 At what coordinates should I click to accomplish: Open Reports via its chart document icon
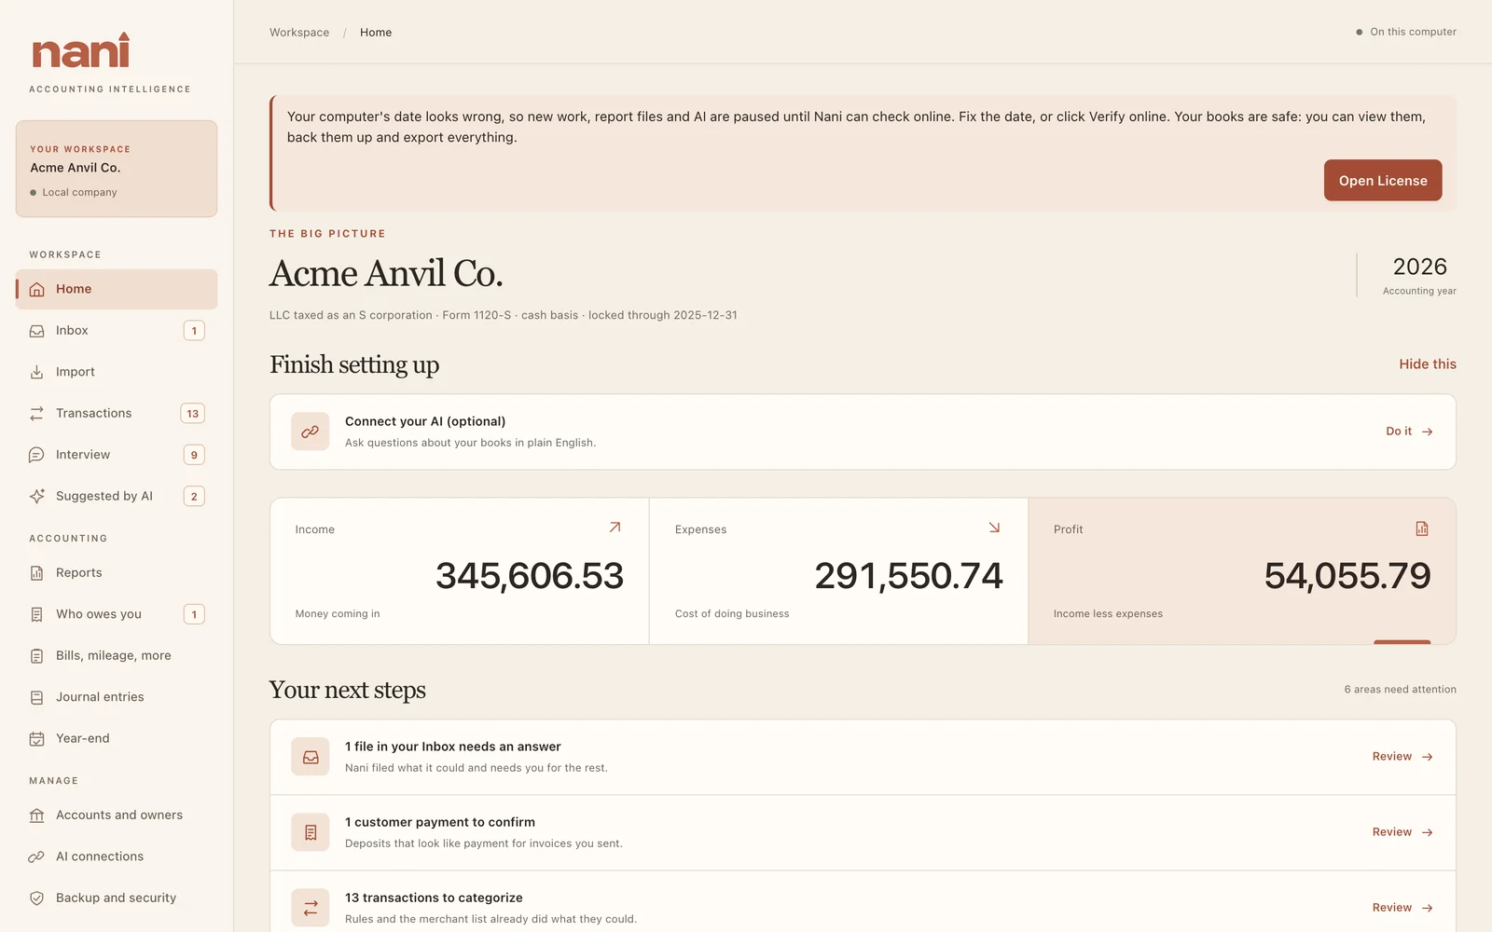(x=36, y=573)
